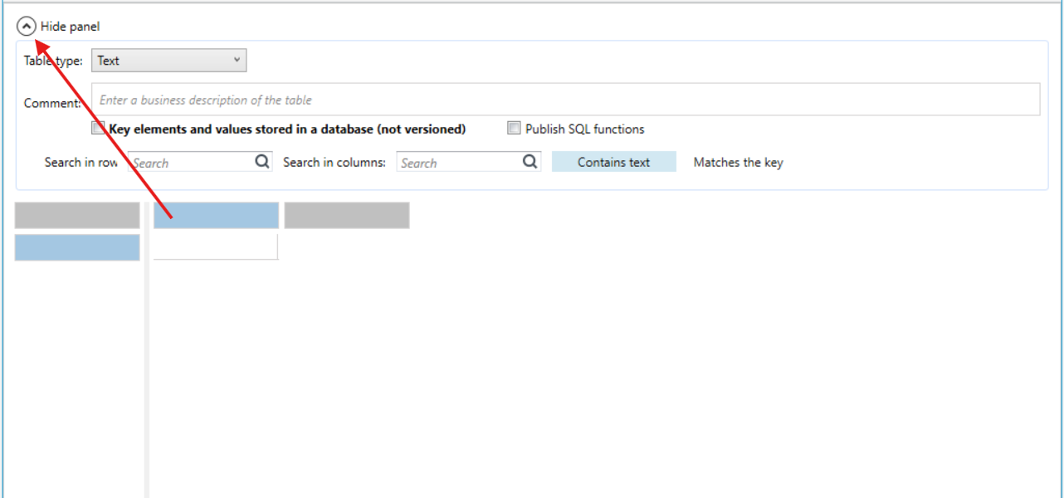Enable the Publish SQL functions checkbox
This screenshot has width=1064, height=498.
(514, 128)
